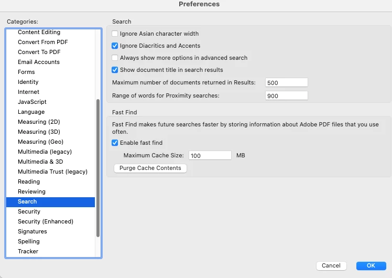The height and width of the screenshot is (278, 392).
Task: Uncheck Show document title in search results
Action: coord(115,70)
